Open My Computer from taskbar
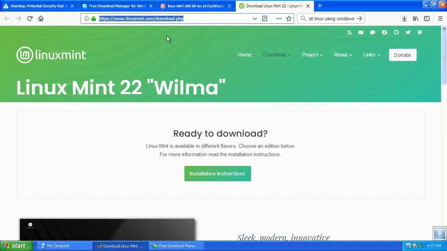 (x=65, y=246)
